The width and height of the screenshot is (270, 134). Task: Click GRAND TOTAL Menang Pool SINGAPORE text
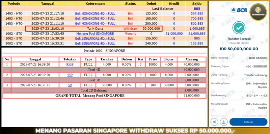tap(90, 96)
